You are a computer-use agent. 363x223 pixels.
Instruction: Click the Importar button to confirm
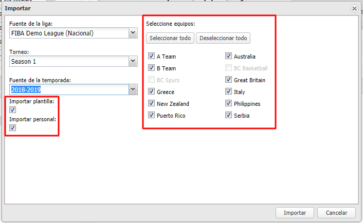295,213
